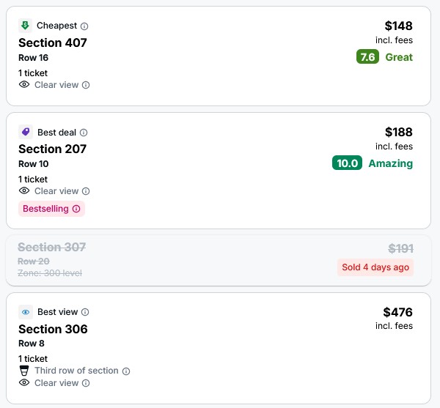Click the green Cheapest dollar icon
Image resolution: width=440 pixels, height=408 pixels.
click(25, 26)
